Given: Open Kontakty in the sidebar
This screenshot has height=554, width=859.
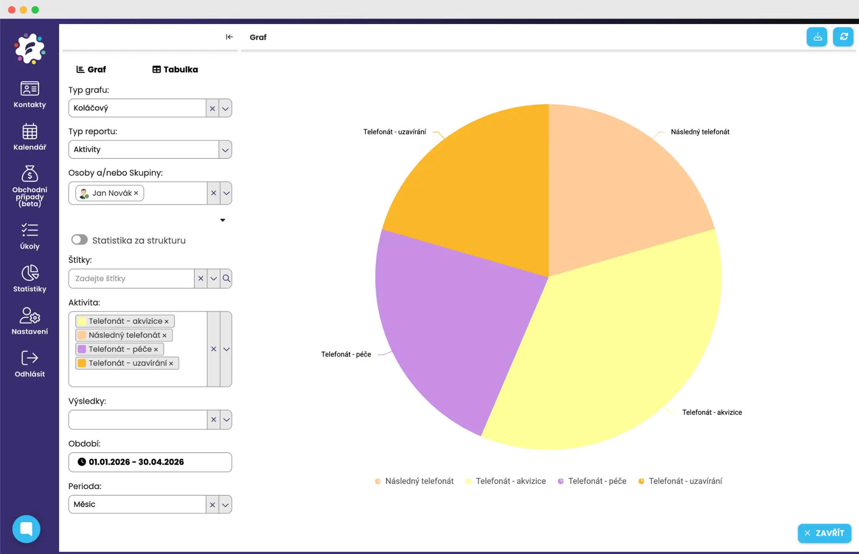Looking at the screenshot, I should click(x=29, y=95).
